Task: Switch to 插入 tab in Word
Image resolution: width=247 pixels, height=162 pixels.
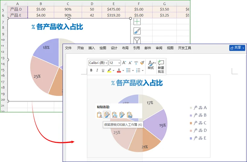Action: tap(92, 48)
